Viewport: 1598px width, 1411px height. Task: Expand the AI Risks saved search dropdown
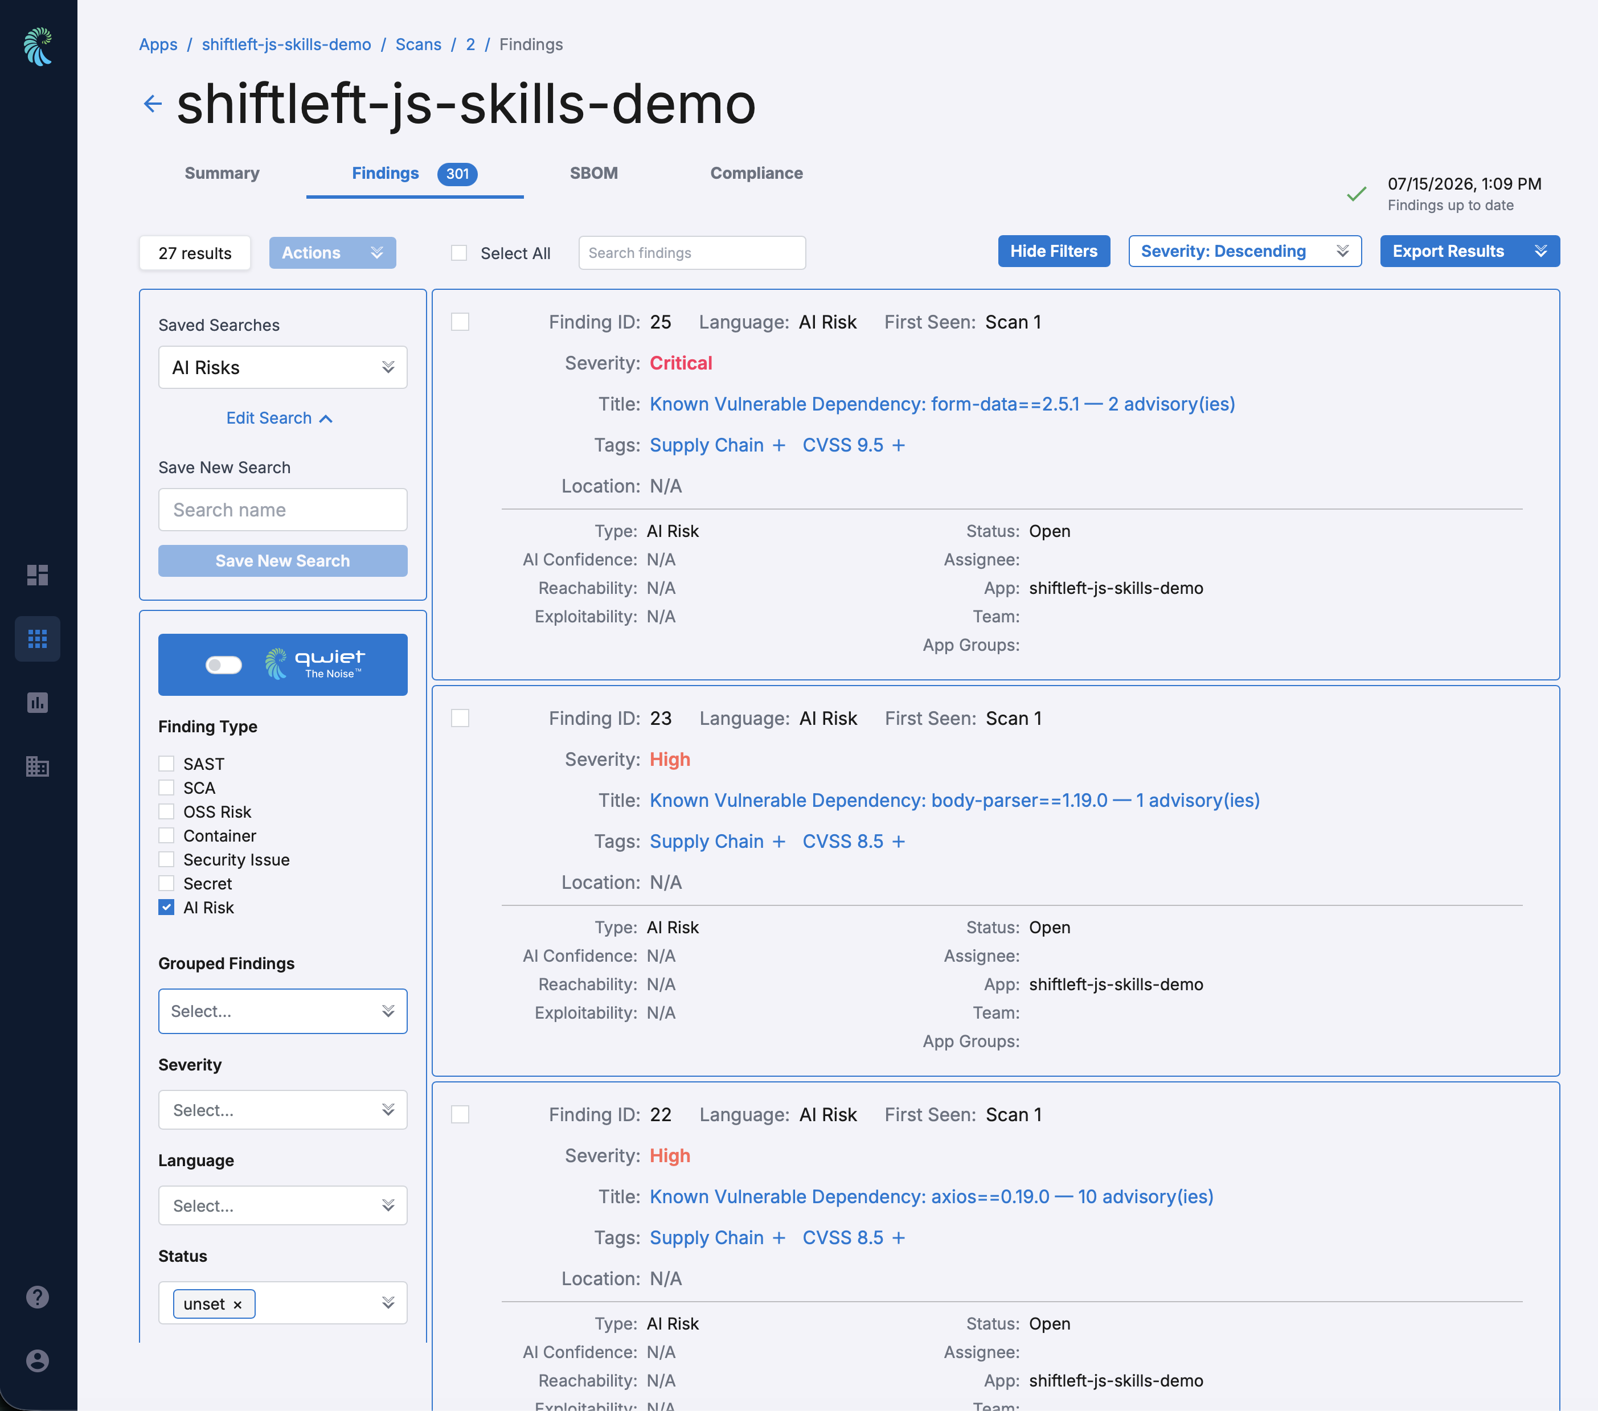[x=283, y=367]
